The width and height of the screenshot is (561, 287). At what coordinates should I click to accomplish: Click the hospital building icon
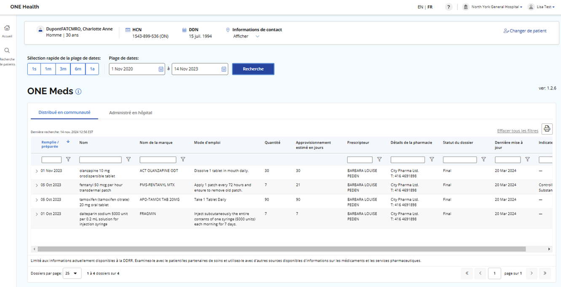click(465, 7)
